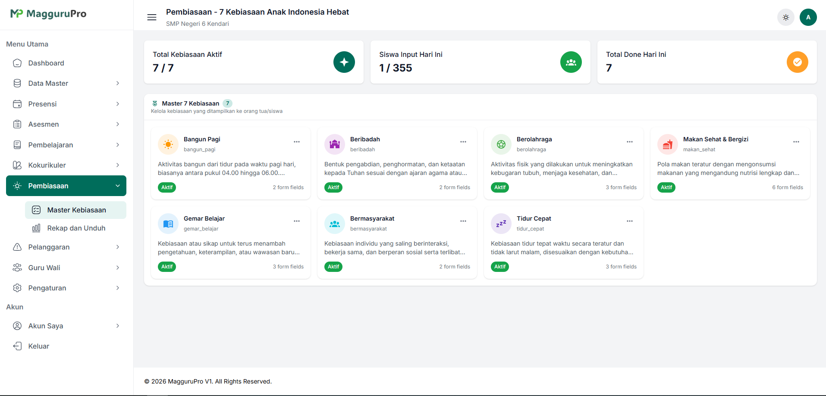Select Master Kebiasaan submenu item
Screen dimensions: 826x396
point(76,210)
